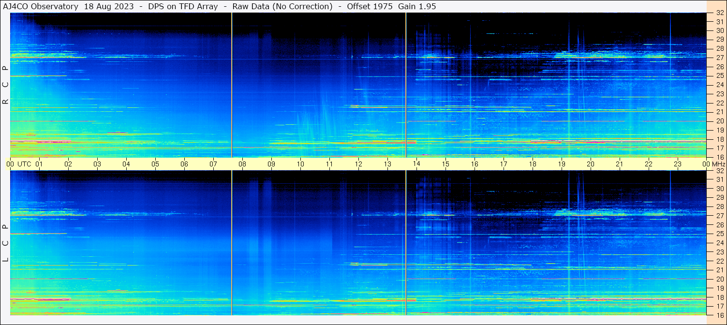
Task: Choose the 18 MHz tick of LCP panel
Action: point(719,297)
